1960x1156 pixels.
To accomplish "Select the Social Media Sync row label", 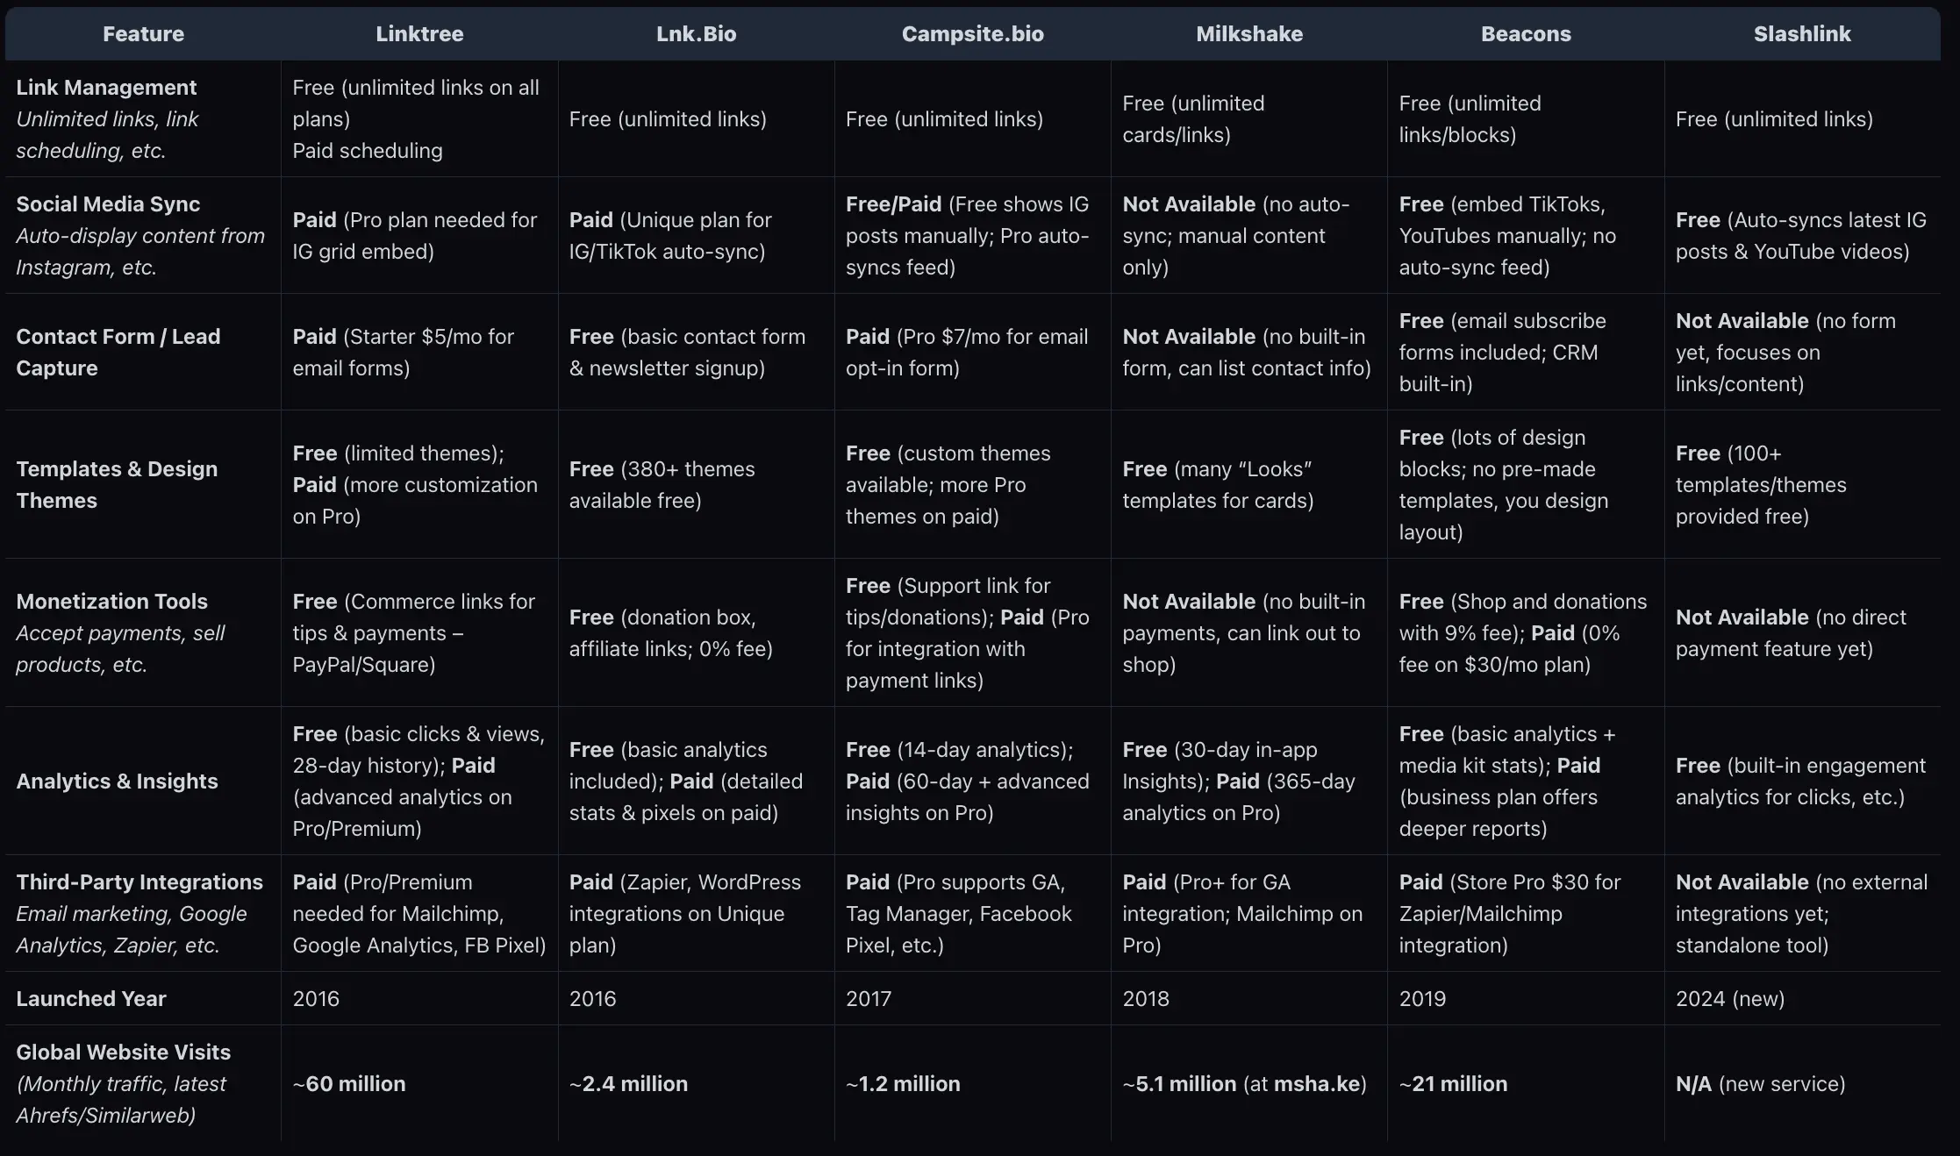I will coord(108,204).
